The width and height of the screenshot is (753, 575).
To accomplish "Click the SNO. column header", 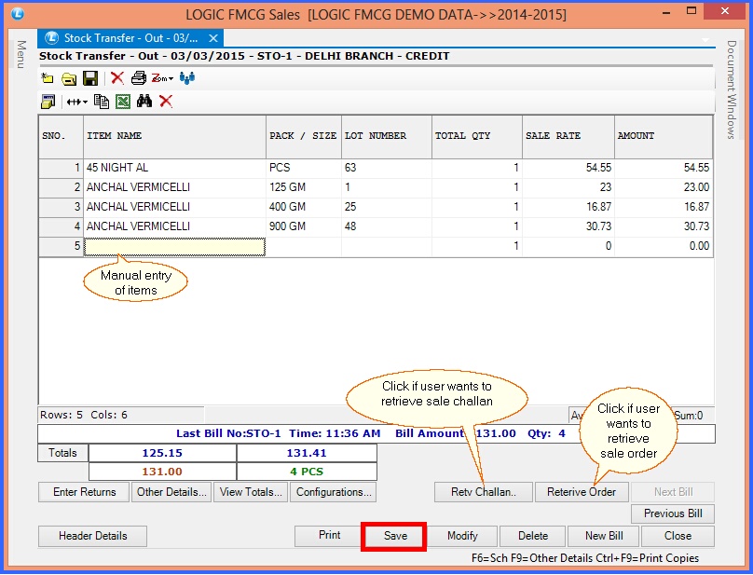I will (61, 136).
